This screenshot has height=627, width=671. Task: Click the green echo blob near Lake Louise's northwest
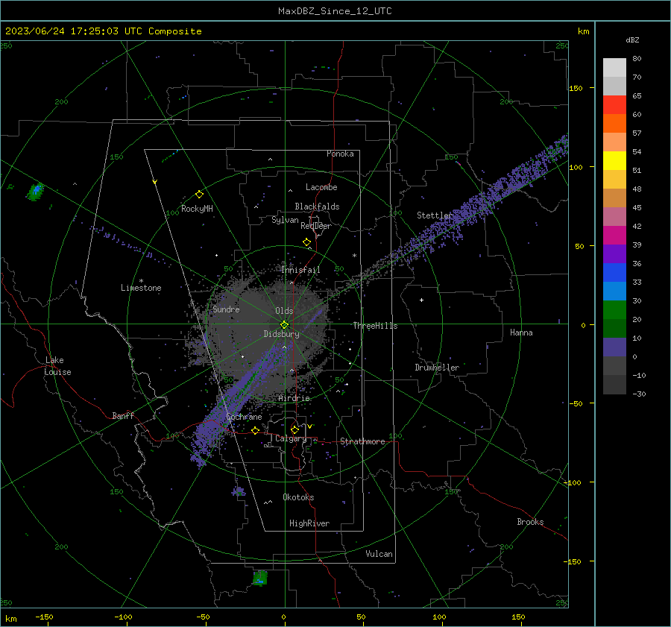pyautogui.click(x=36, y=192)
